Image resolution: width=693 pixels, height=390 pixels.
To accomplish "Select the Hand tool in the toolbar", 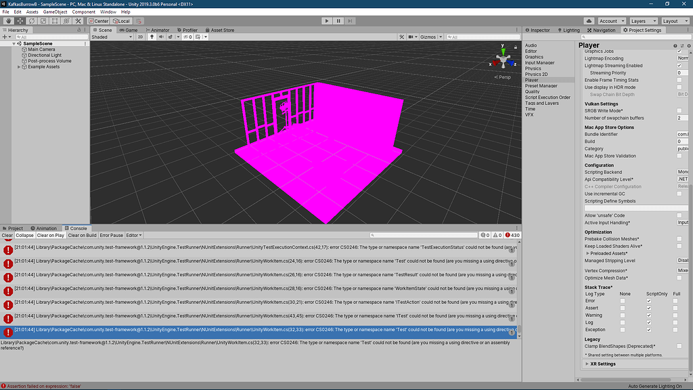I will pyautogui.click(x=8, y=22).
